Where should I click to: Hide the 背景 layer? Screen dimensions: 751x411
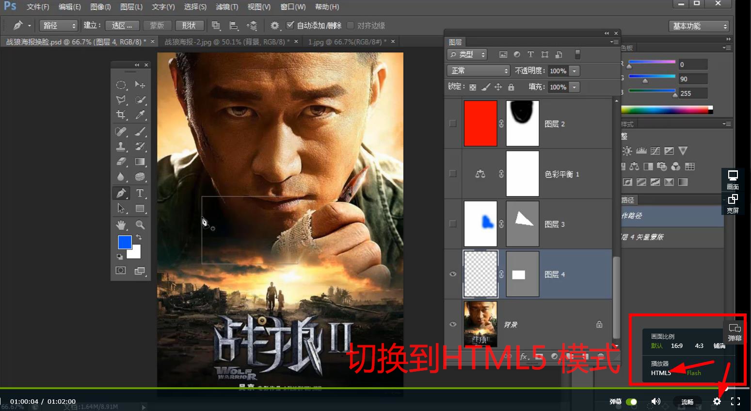point(453,324)
